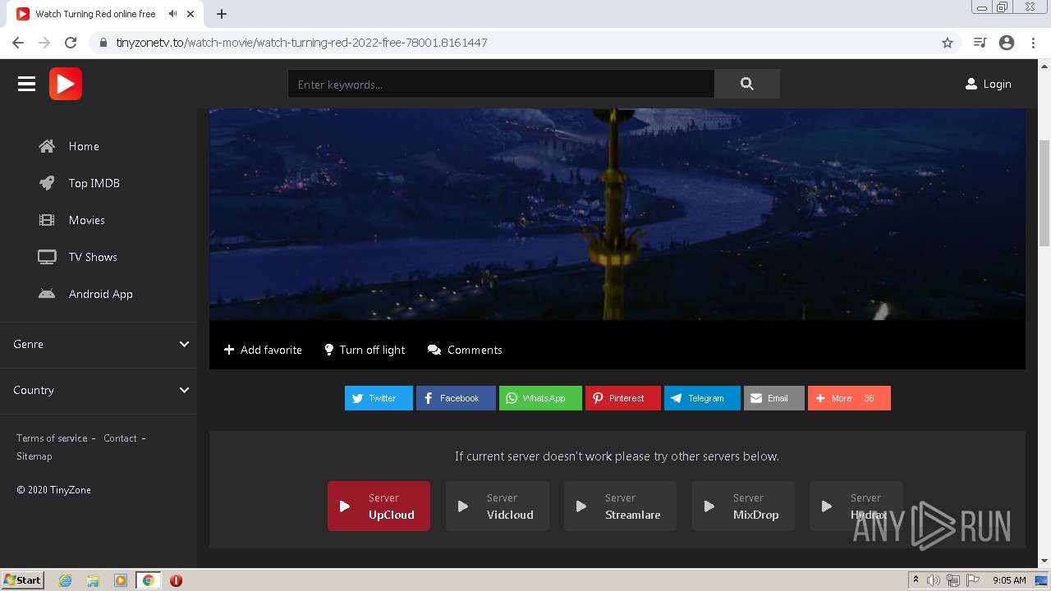Viewport: 1051px width, 591px height.
Task: Click the site information lock icon in the address bar
Action: [103, 43]
